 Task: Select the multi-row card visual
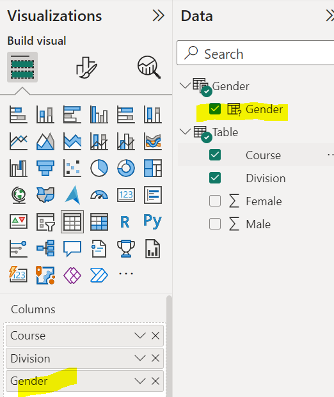point(153,195)
